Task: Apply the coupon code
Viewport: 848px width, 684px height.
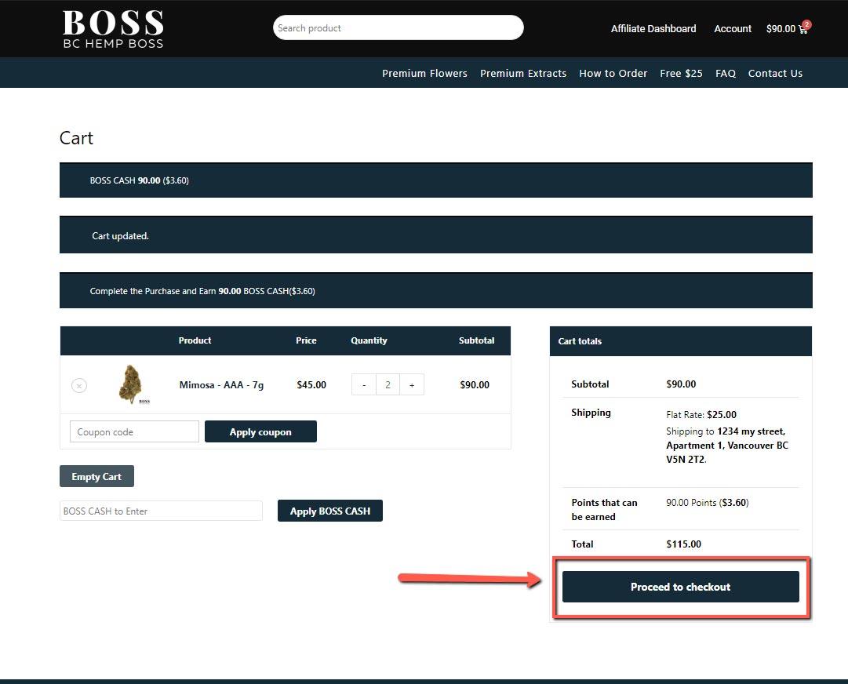Action: coord(260,431)
